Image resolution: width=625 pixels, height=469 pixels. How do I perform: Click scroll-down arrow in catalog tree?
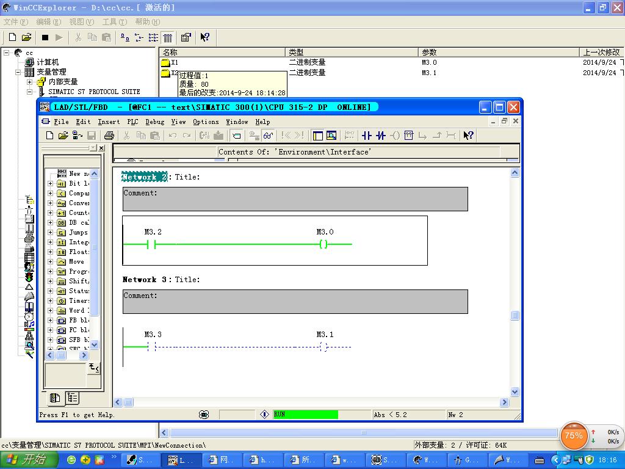pos(95,344)
